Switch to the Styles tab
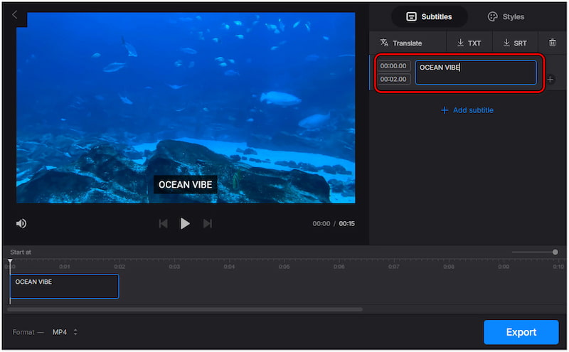This screenshot has width=569, height=352. pos(506,16)
